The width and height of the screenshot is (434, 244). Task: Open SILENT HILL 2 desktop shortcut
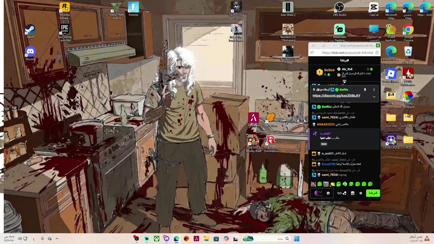pyautogui.click(x=236, y=11)
